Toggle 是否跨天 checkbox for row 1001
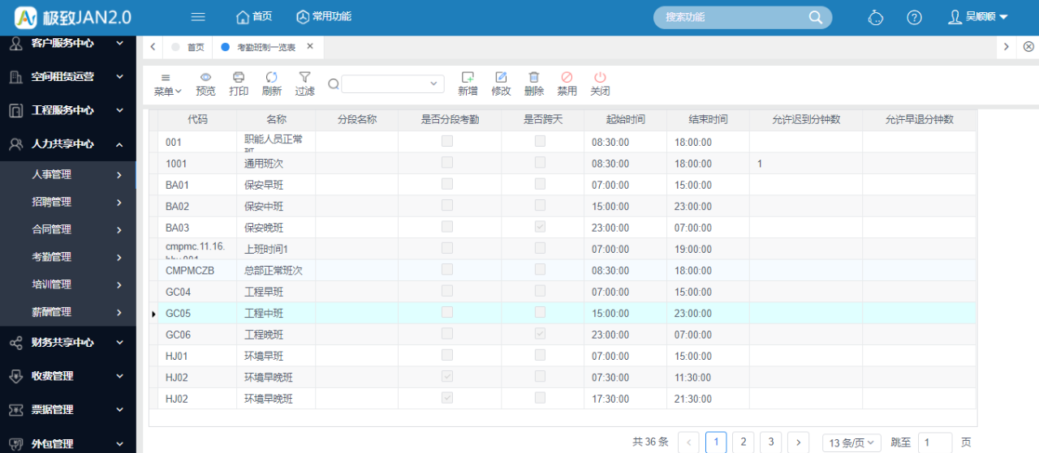 tap(540, 162)
